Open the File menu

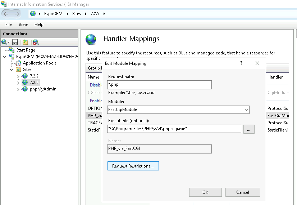(9, 24)
